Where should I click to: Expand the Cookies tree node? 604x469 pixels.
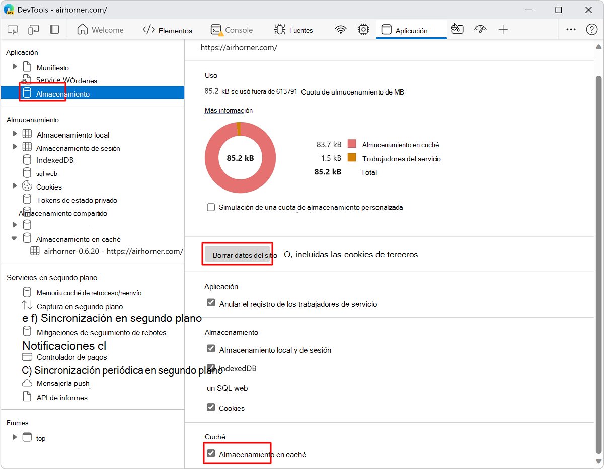[x=15, y=186]
